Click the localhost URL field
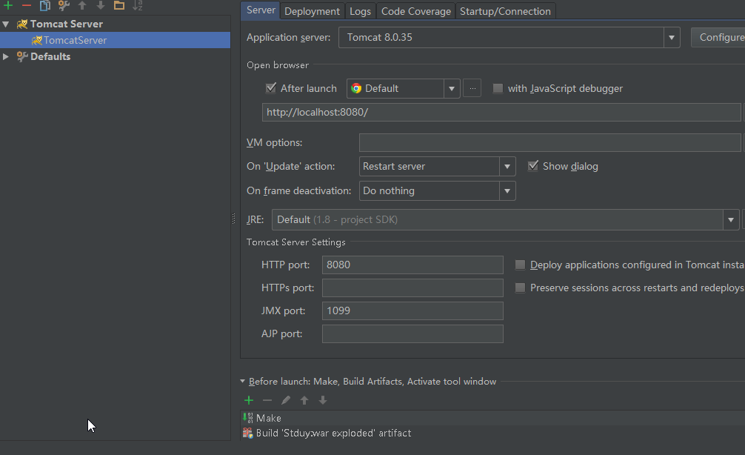Image resolution: width=745 pixels, height=455 pixels. point(501,112)
